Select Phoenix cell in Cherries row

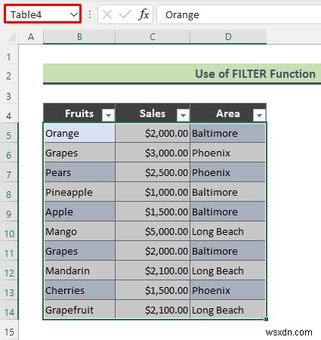point(228,290)
